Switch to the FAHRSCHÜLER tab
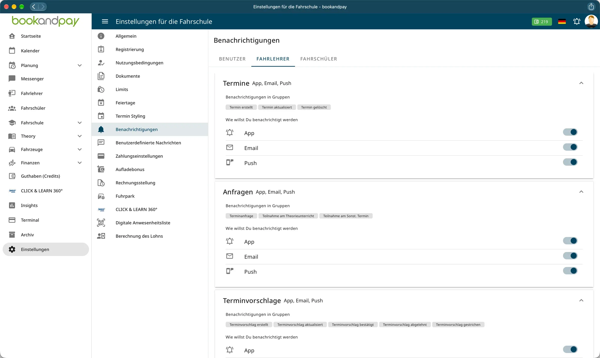The width and height of the screenshot is (600, 358). click(x=318, y=59)
